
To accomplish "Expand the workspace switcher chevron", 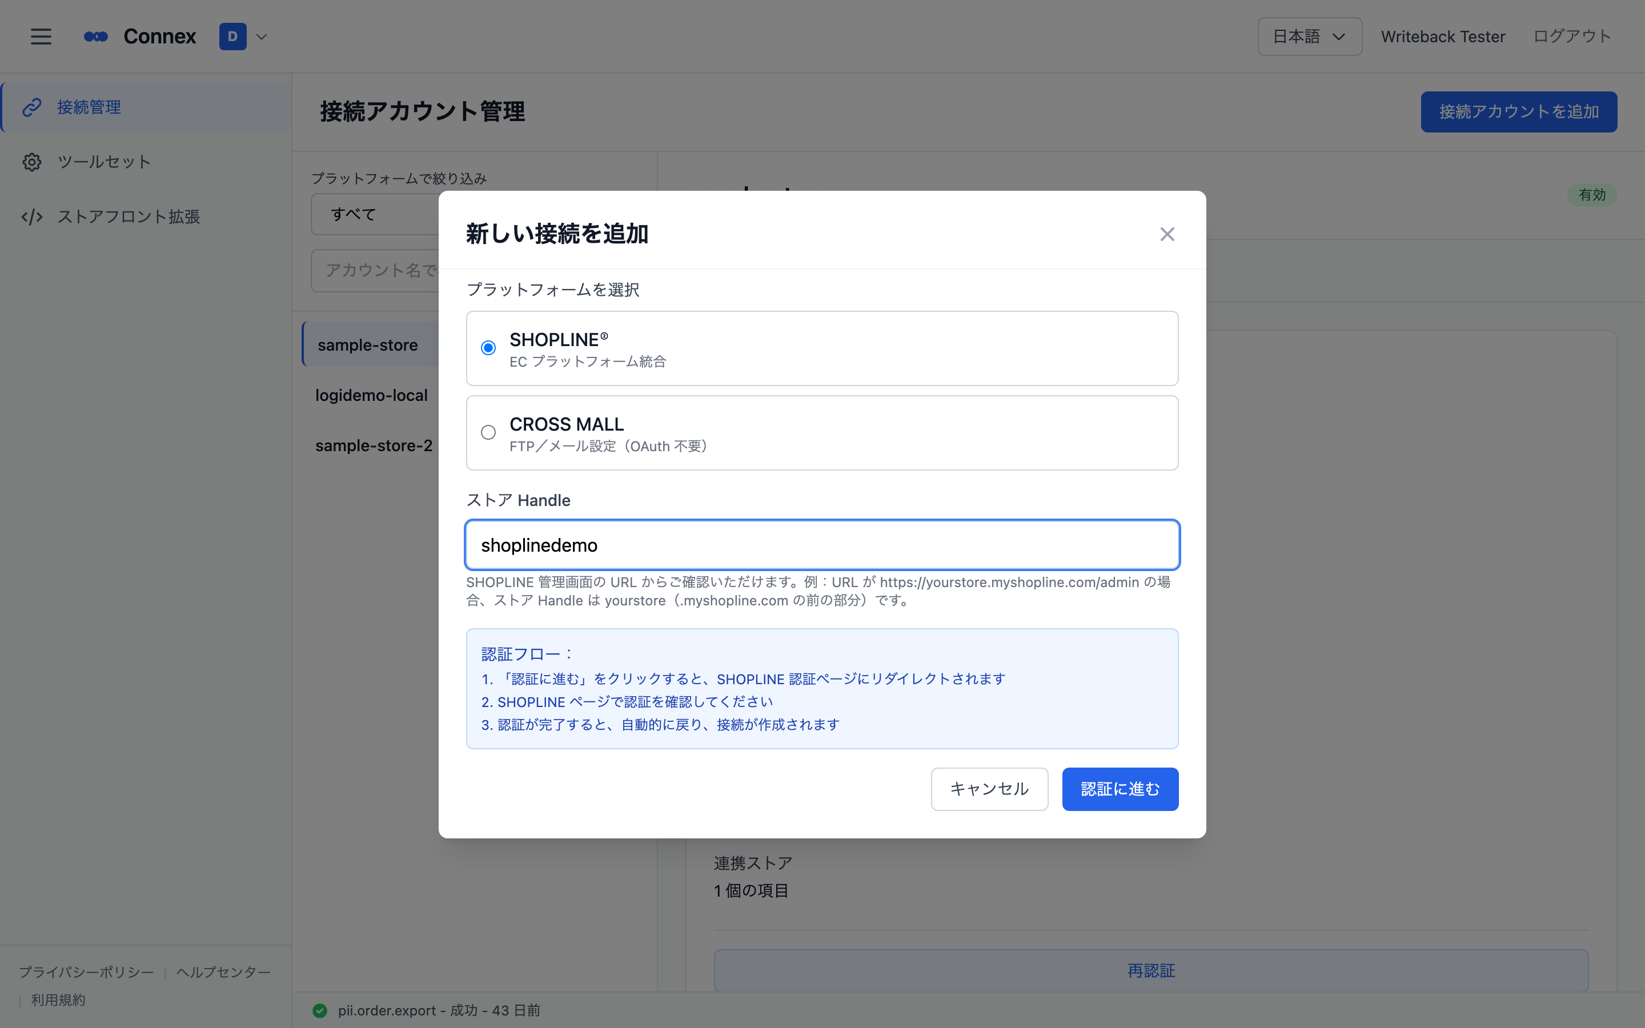I will [262, 37].
